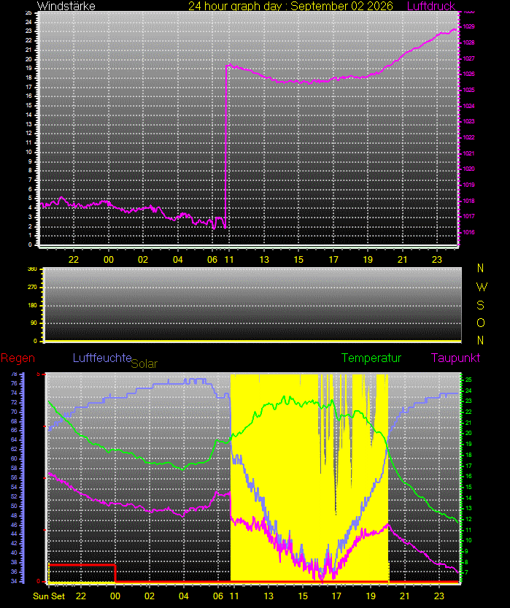The height and width of the screenshot is (608, 510).
Task: Click the Taupunkt legend label
Action: tap(455, 358)
